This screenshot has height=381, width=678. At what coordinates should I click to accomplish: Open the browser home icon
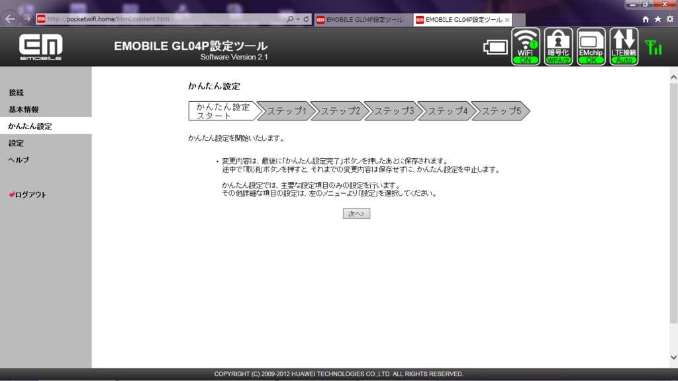pyautogui.click(x=645, y=19)
